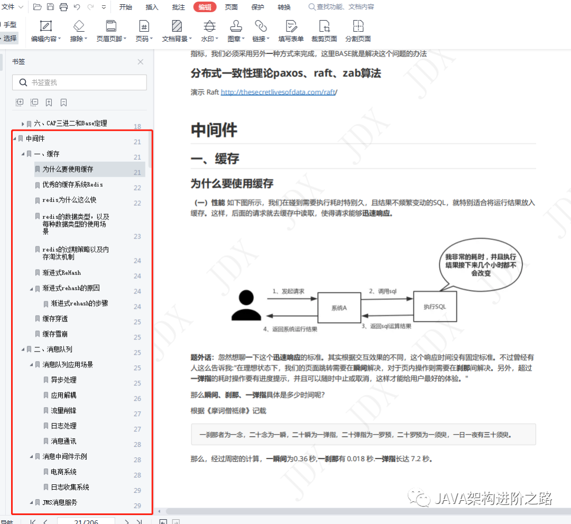Image resolution: width=571 pixels, height=524 pixels.
Task: Expand the 一、缓存 bookmark node
Action: (23, 154)
